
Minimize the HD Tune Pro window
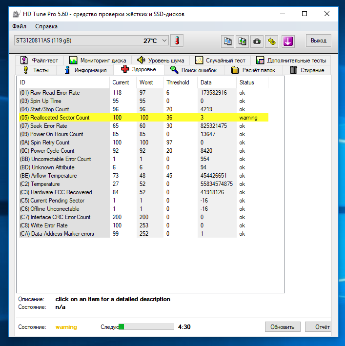point(283,14)
